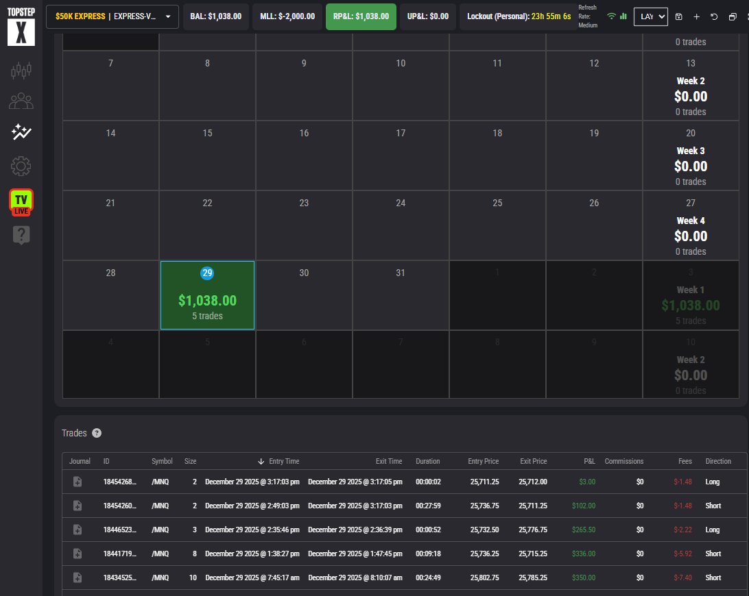The height and width of the screenshot is (596, 749).
Task: Sort by the ID column header
Action: coord(106,461)
